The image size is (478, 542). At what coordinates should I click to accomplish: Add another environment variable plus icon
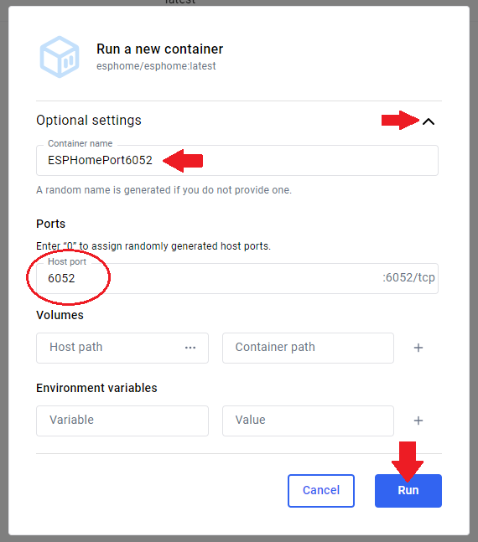click(x=418, y=421)
